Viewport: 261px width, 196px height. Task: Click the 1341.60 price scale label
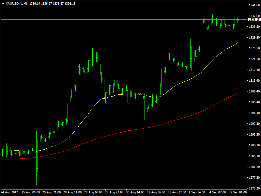pos(254,5)
